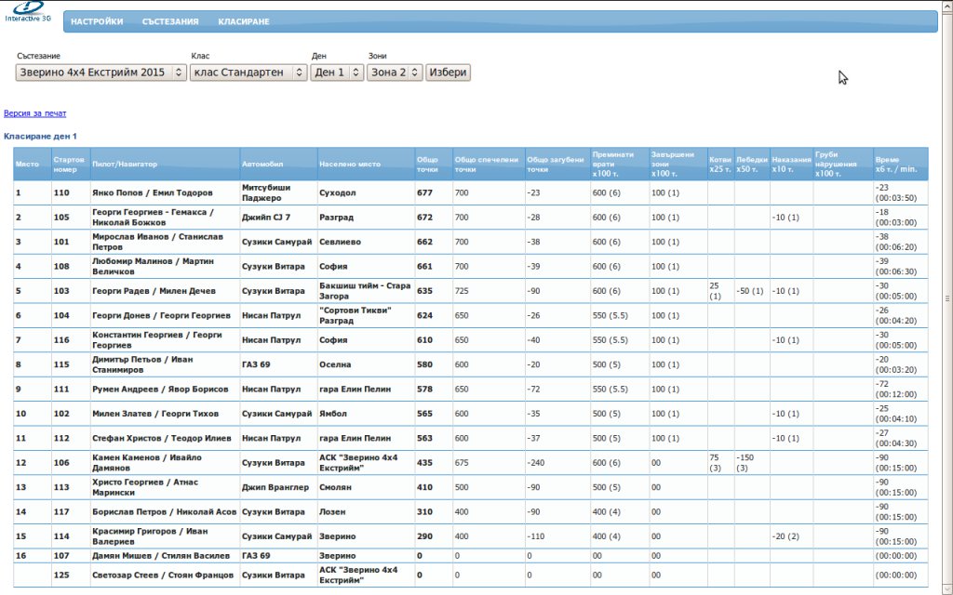The image size is (953, 595).
Task: Open the Версия за печат link
Action: tap(34, 113)
